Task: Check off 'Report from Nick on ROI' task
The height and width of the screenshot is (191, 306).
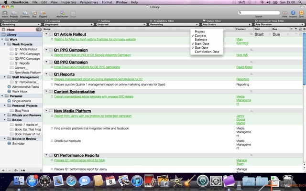Action: [x=52, y=55]
